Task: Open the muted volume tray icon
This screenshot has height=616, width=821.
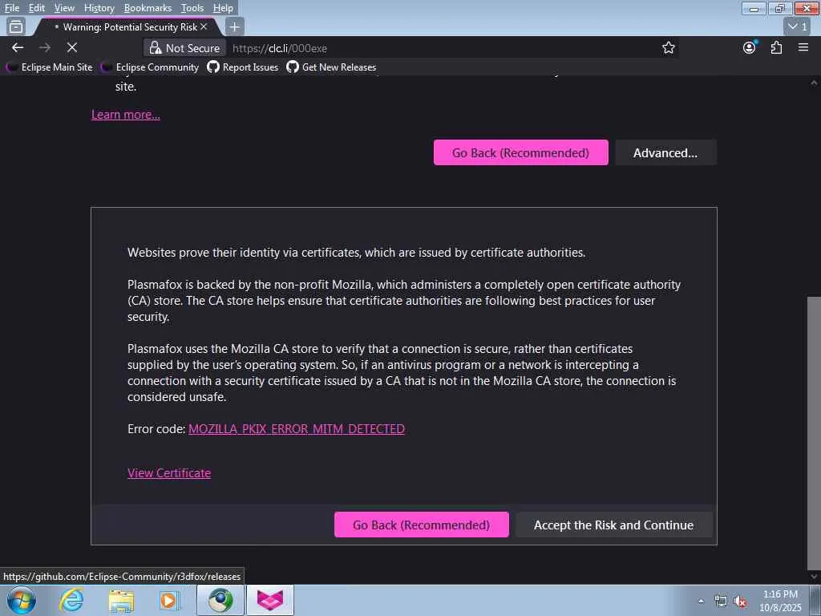Action: click(740, 602)
